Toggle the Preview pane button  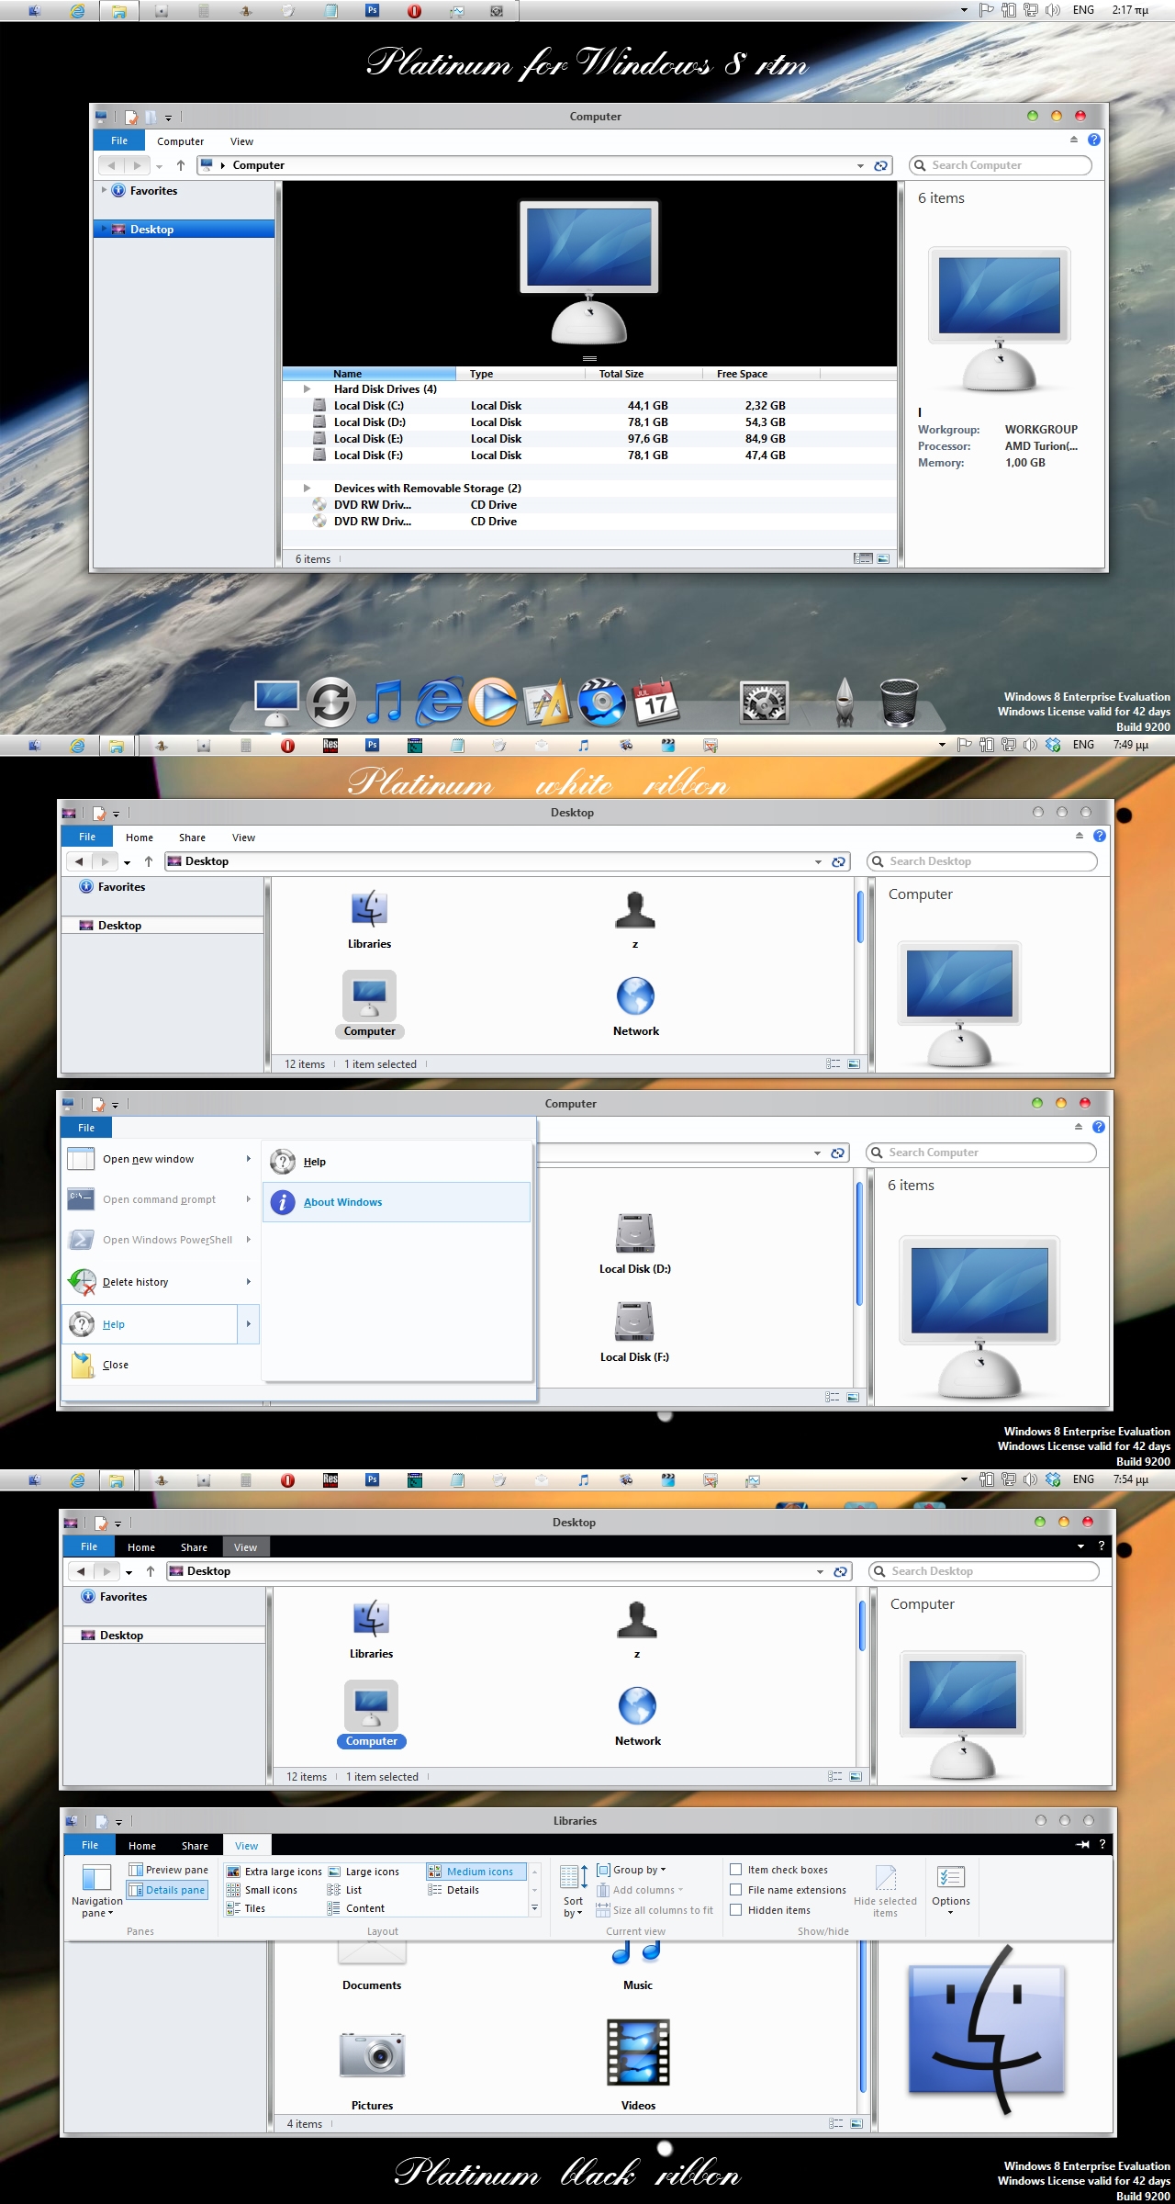169,1870
